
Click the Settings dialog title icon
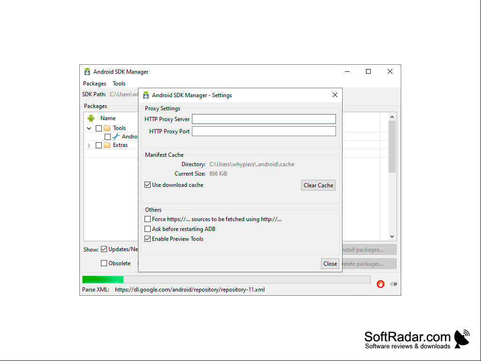coord(146,95)
